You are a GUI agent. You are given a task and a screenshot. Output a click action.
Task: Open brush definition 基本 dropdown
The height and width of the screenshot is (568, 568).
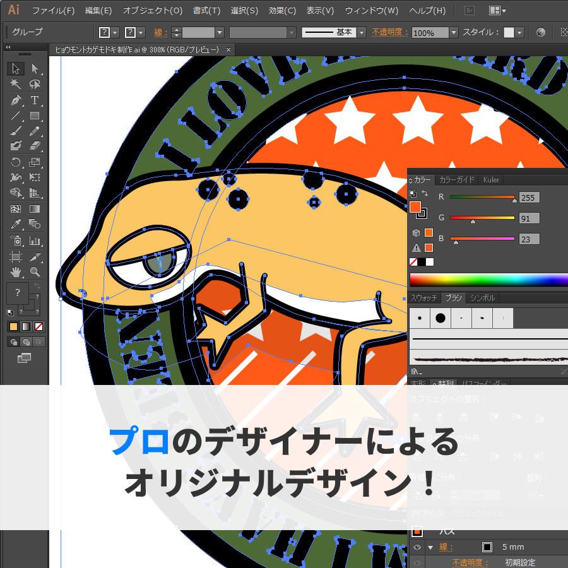pos(362,33)
